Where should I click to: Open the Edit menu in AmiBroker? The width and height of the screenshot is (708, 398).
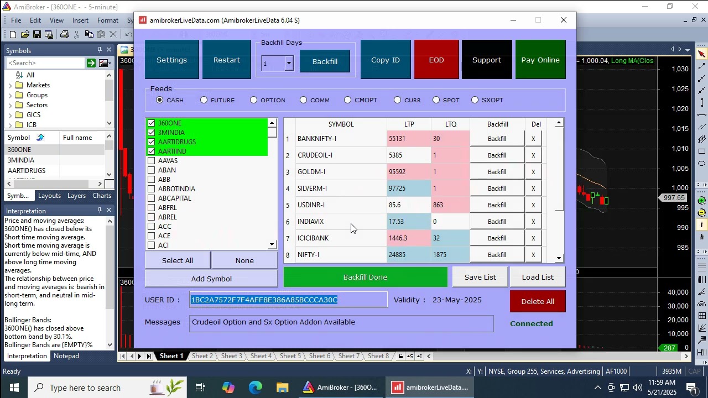(x=35, y=20)
